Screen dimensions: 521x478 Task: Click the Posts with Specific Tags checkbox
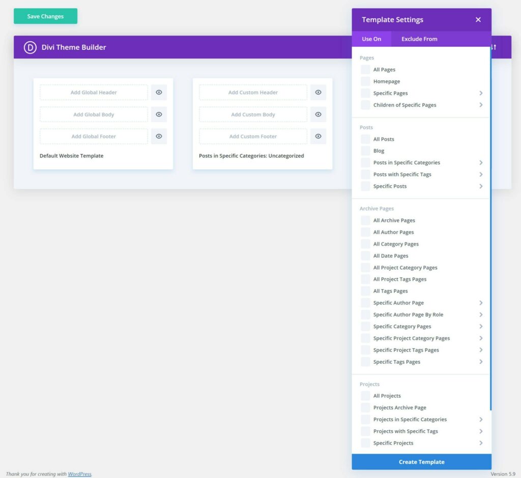pos(365,174)
